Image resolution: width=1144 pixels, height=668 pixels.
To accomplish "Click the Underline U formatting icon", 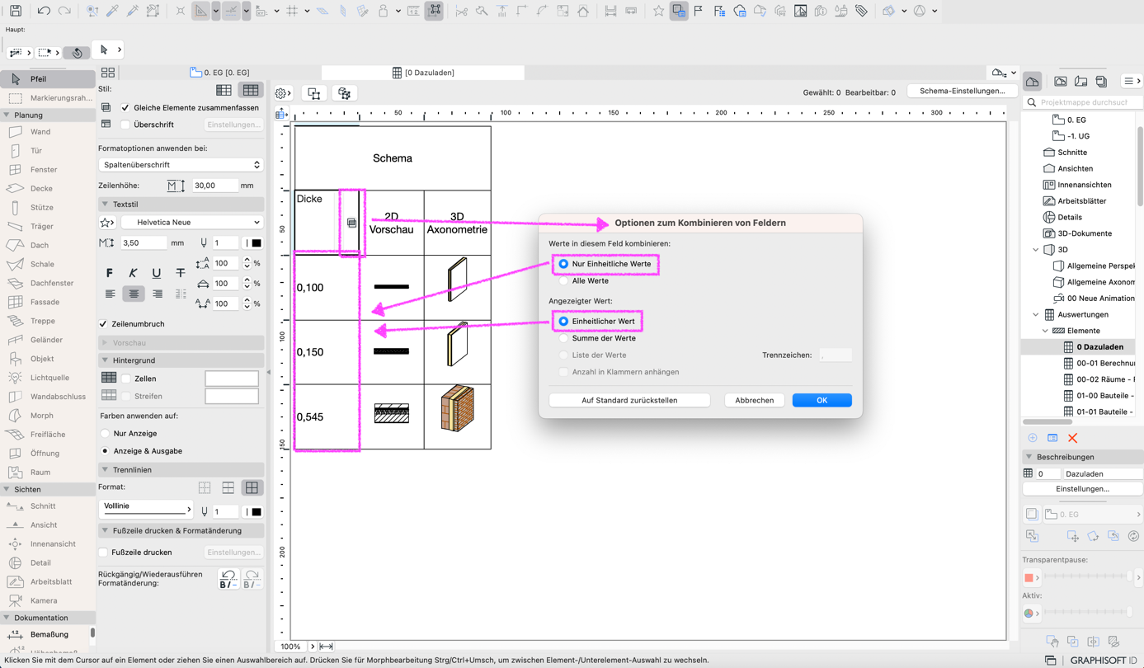I will point(156,273).
